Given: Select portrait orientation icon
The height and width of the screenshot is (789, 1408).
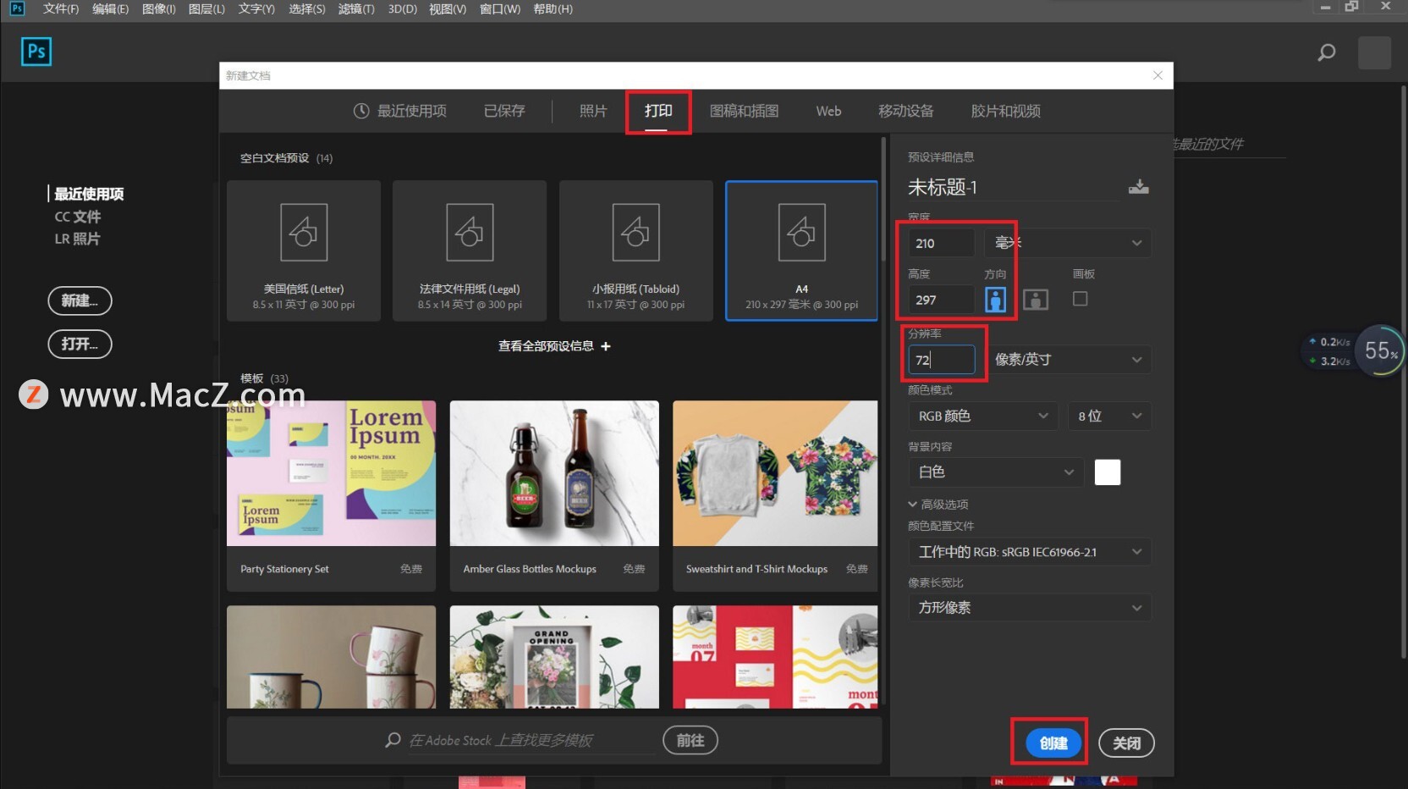Looking at the screenshot, I should (x=996, y=300).
